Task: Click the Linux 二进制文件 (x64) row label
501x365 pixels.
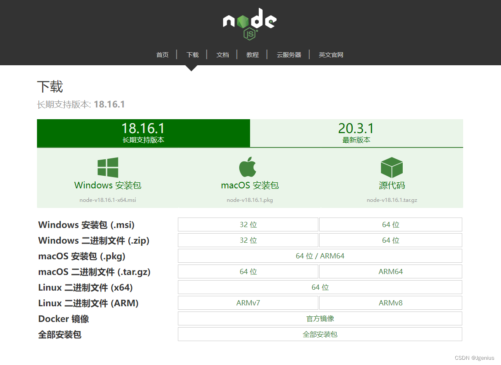Action: 85,287
